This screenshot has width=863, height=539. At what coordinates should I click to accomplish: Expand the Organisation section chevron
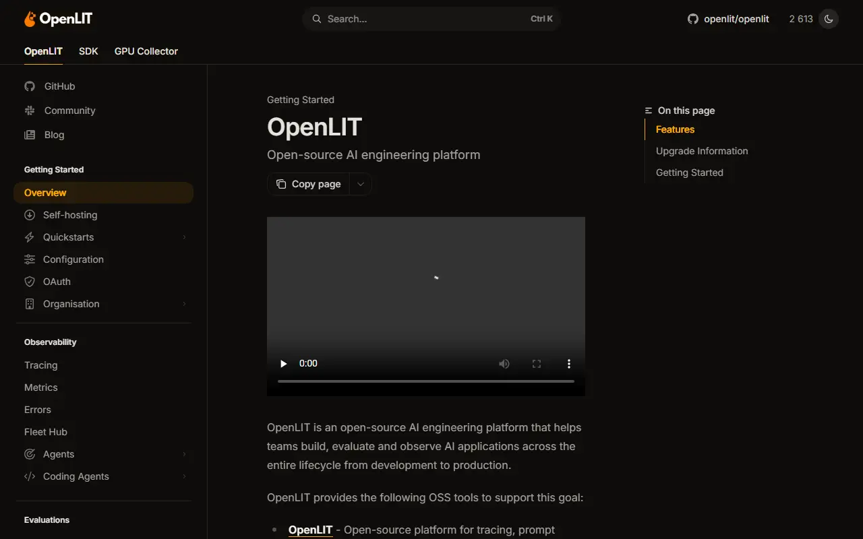coord(184,304)
